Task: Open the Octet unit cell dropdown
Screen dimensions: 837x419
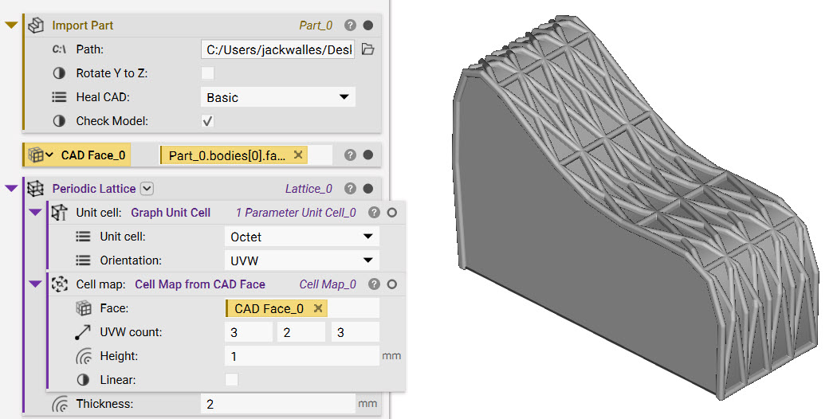Action: pyautogui.click(x=301, y=237)
